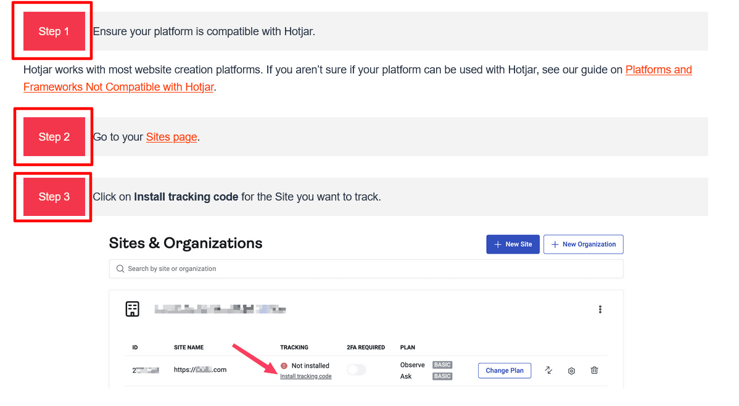
Task: Click the trash icon to delete the site
Action: tap(594, 370)
